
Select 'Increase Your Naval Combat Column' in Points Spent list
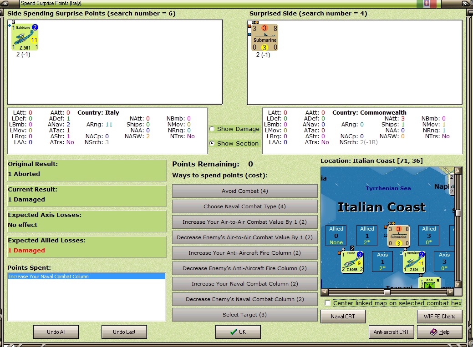click(86, 277)
